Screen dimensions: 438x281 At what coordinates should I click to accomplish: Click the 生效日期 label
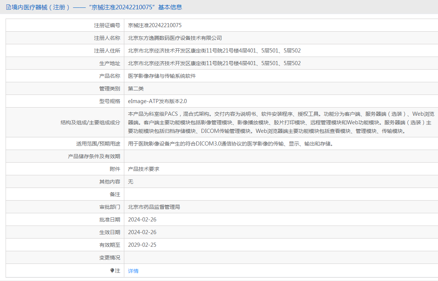coord(109,232)
